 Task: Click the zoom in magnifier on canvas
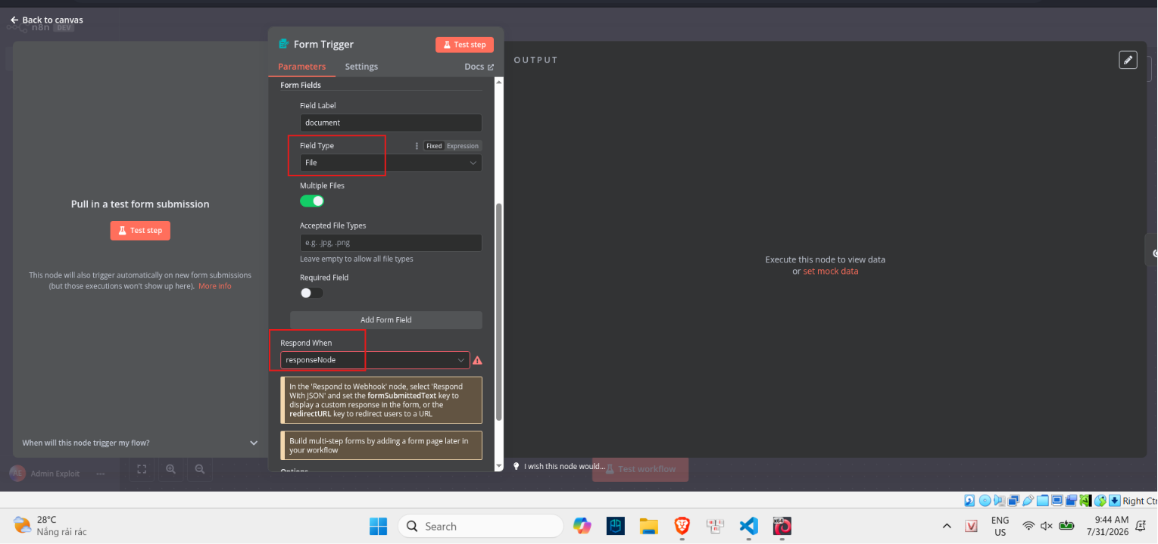pyautogui.click(x=170, y=469)
